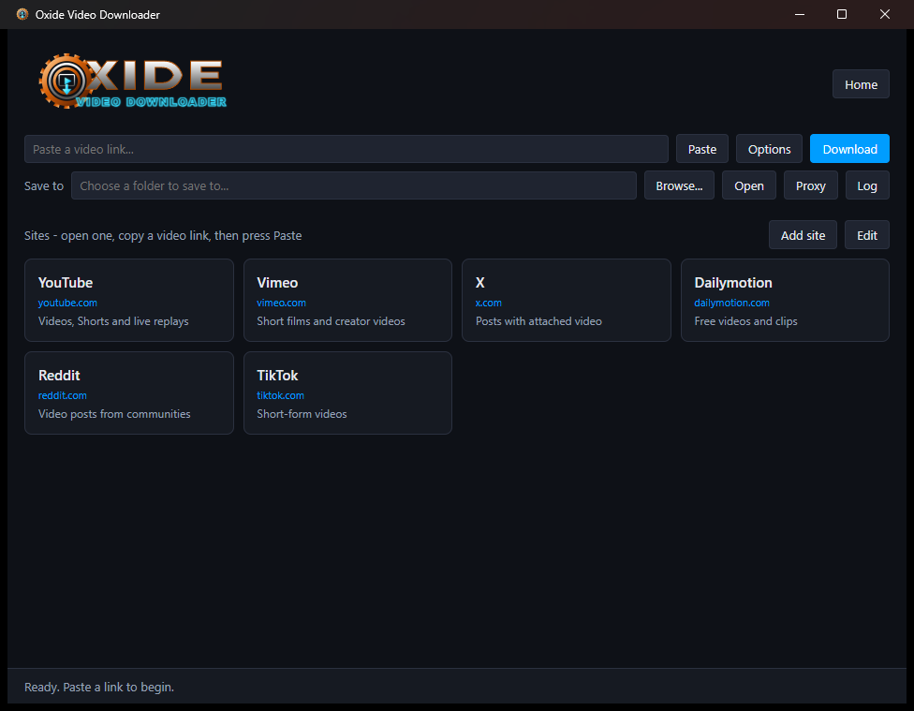The image size is (914, 711).
Task: Open the X site card
Action: pos(566,301)
